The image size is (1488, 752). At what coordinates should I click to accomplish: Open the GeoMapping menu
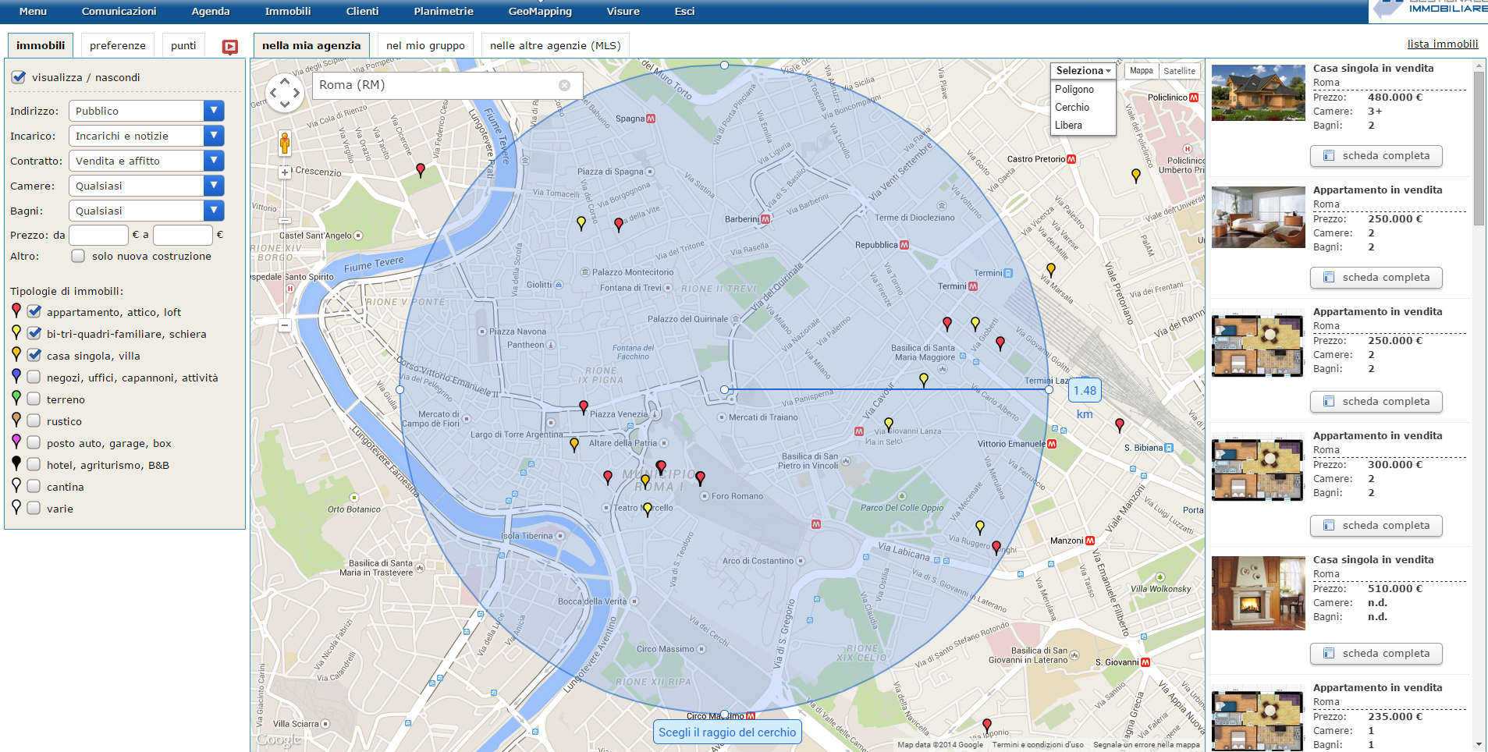(x=540, y=12)
